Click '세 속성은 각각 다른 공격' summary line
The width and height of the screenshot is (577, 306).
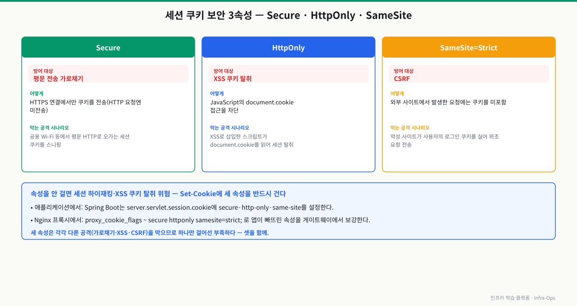point(150,233)
